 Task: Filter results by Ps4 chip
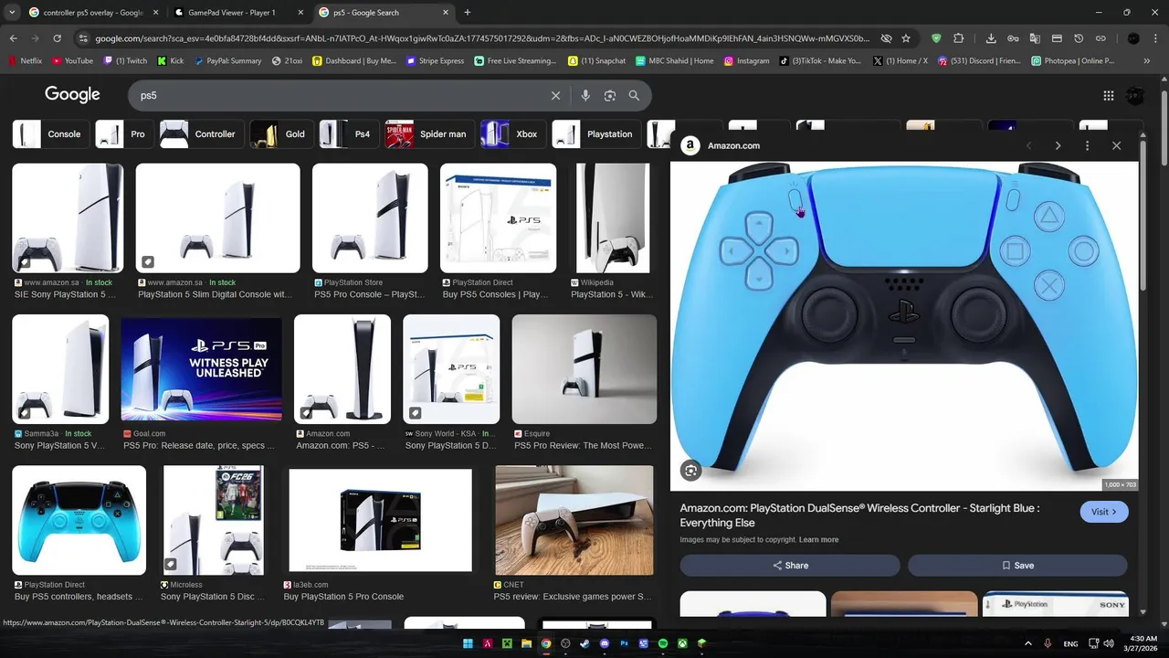[x=349, y=134]
